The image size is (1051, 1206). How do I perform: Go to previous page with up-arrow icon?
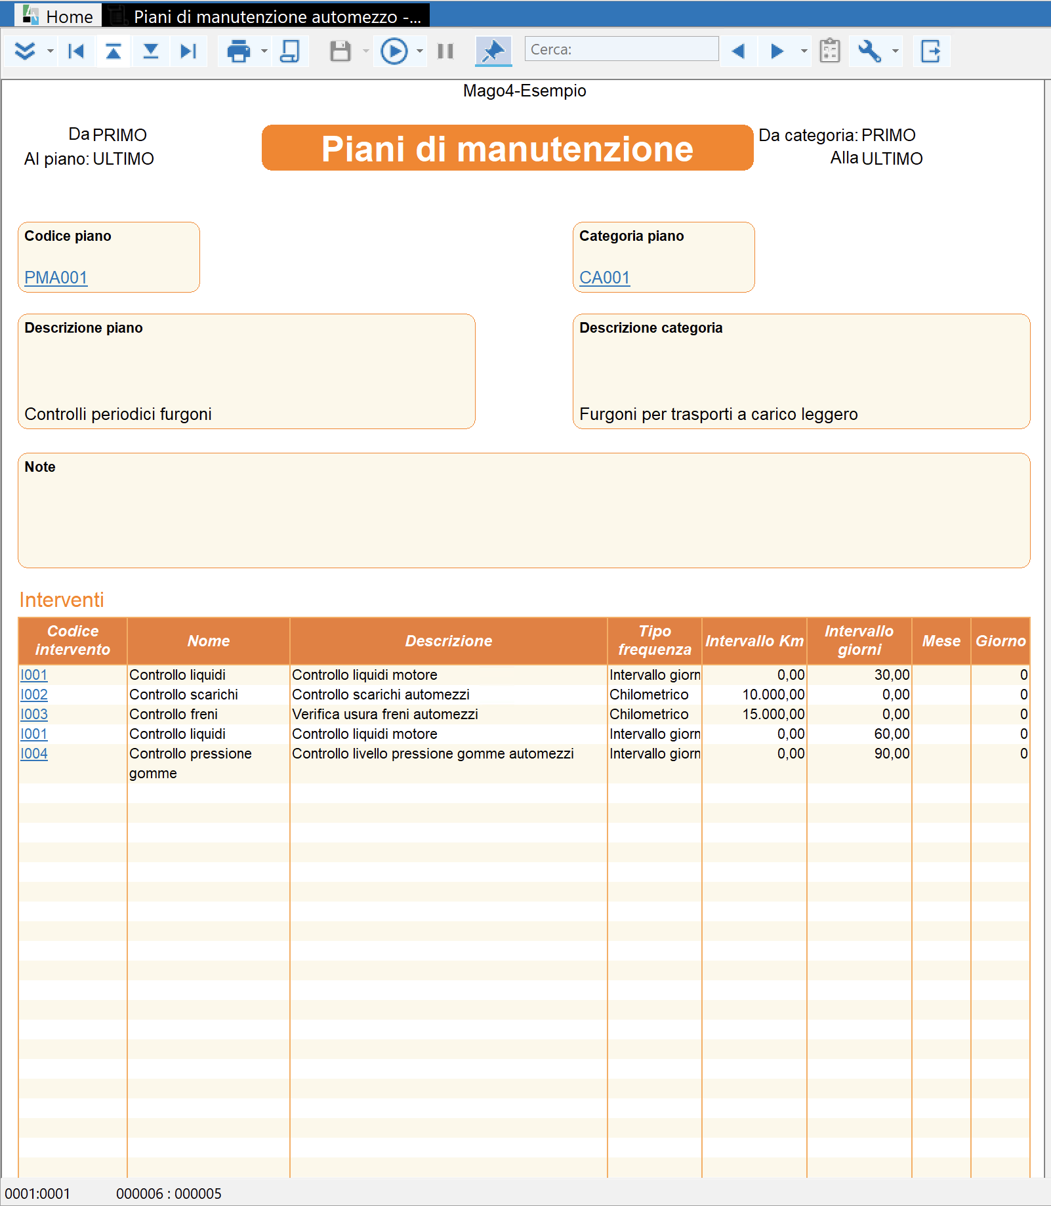113,51
